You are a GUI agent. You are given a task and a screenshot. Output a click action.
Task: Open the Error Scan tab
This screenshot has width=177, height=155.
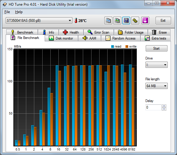(99, 32)
